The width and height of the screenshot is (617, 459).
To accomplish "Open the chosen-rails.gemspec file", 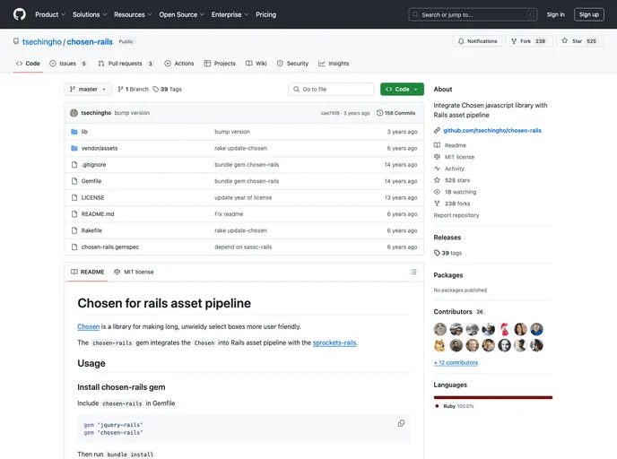I will [110, 247].
